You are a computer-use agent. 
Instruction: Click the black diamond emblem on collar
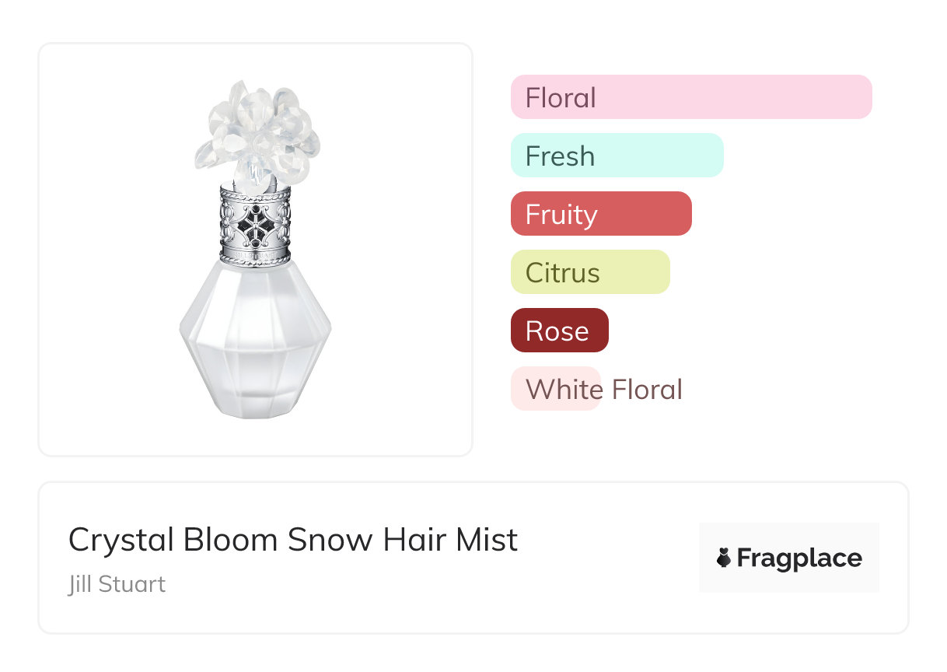[255, 226]
